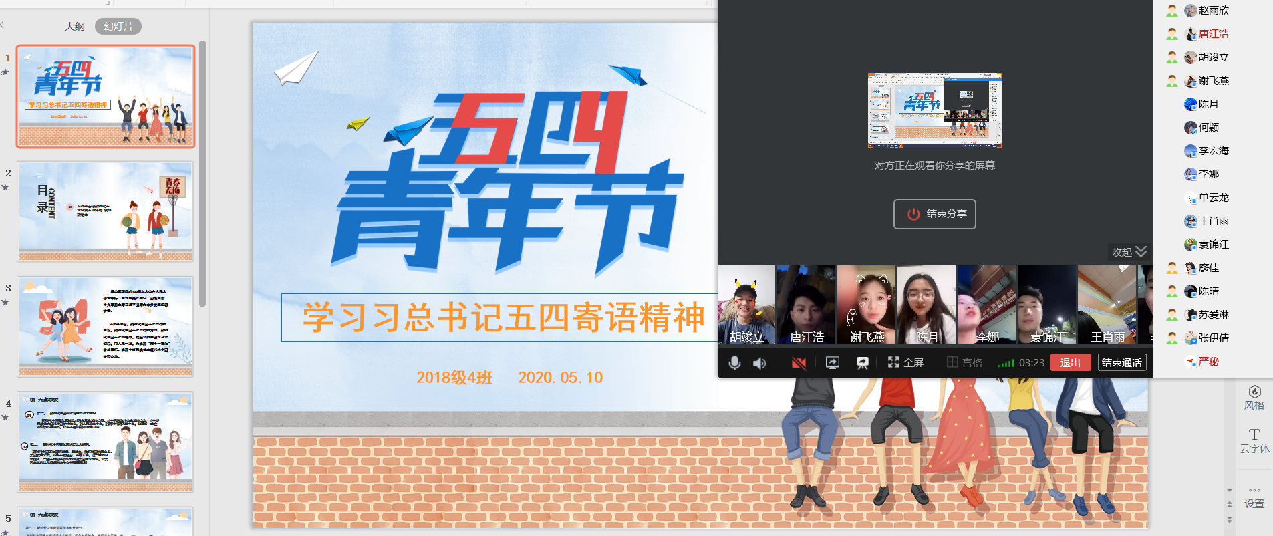The width and height of the screenshot is (1273, 536).
Task: Switch to 宫格 grid view
Action: (x=964, y=363)
